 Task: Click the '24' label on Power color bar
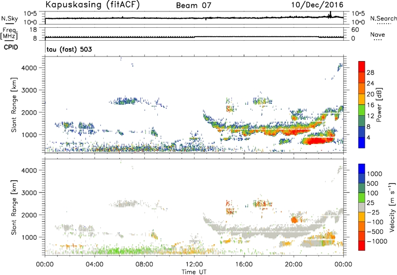coord(370,83)
